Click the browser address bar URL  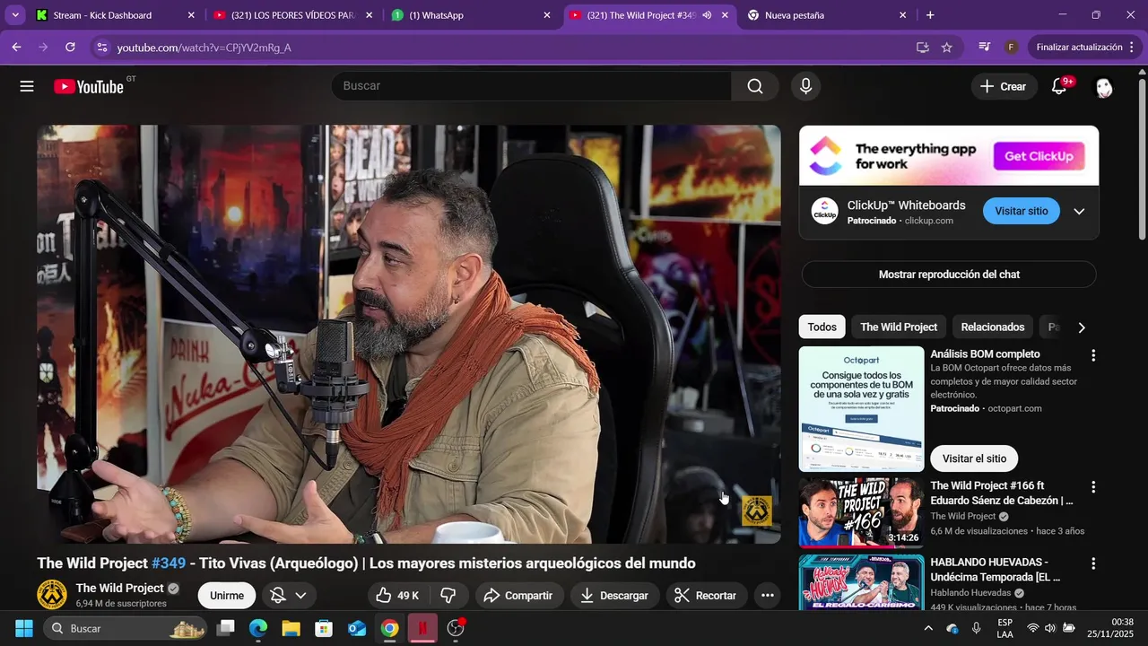[204, 48]
